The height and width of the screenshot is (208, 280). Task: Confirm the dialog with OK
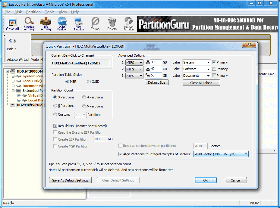coord(206,180)
